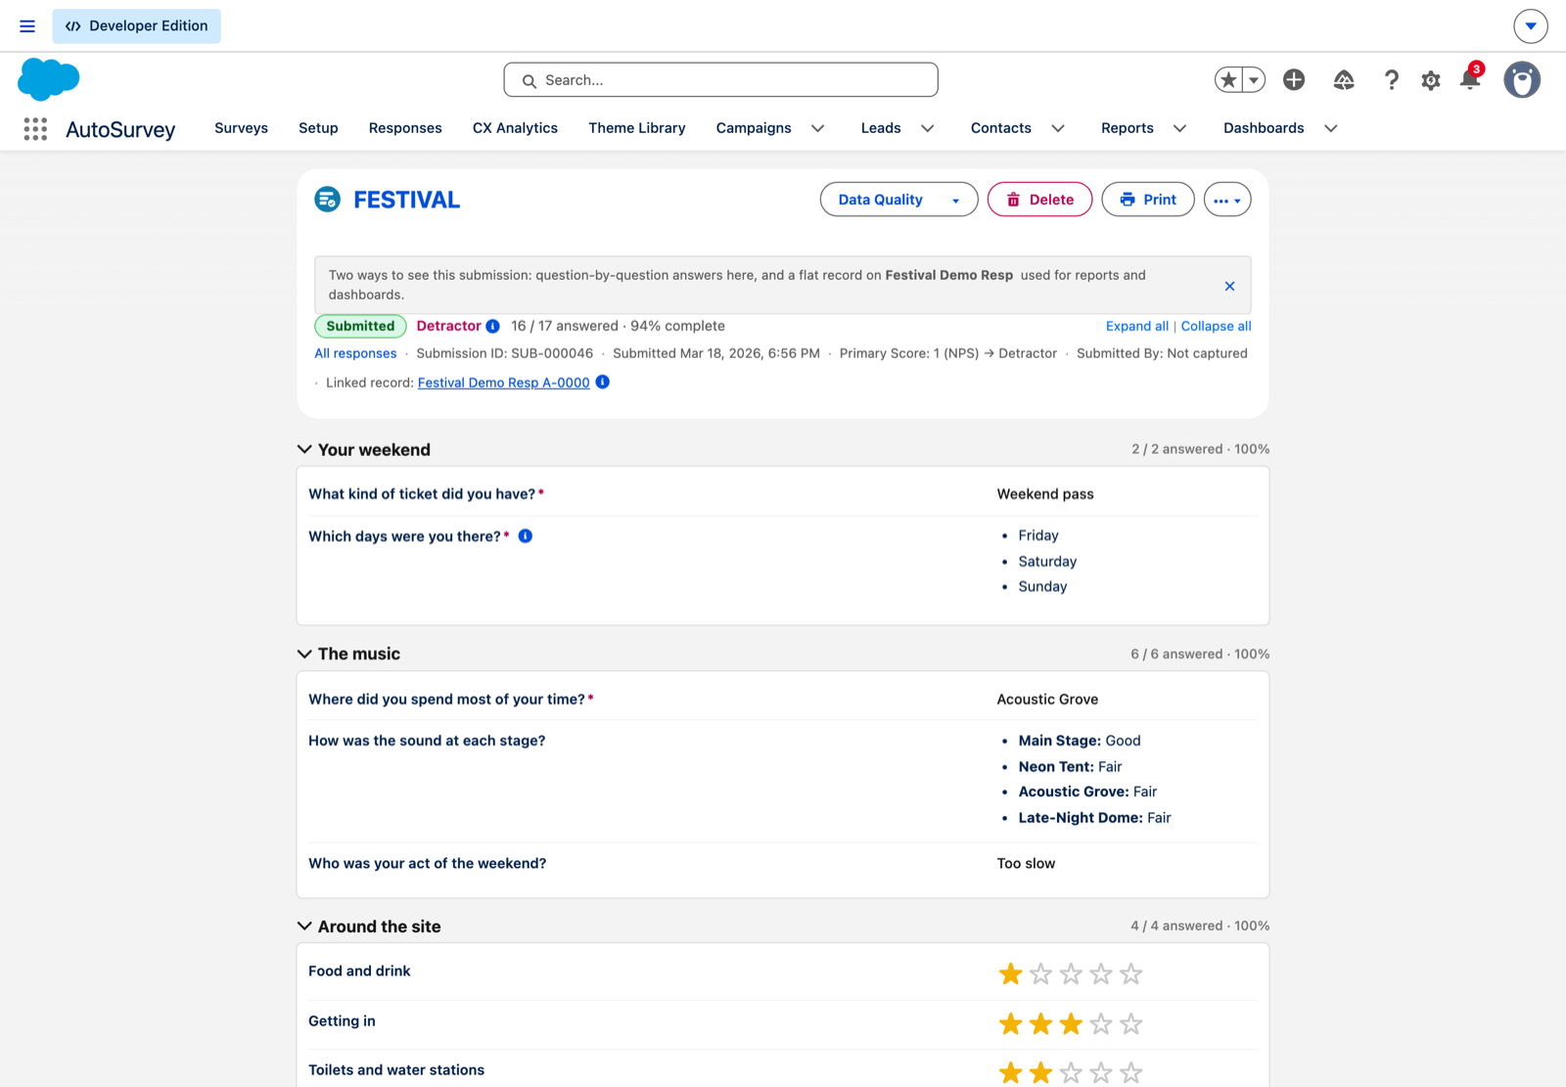The width and height of the screenshot is (1566, 1087).
Task: Open the CX Analytics tab
Action: [x=515, y=128]
